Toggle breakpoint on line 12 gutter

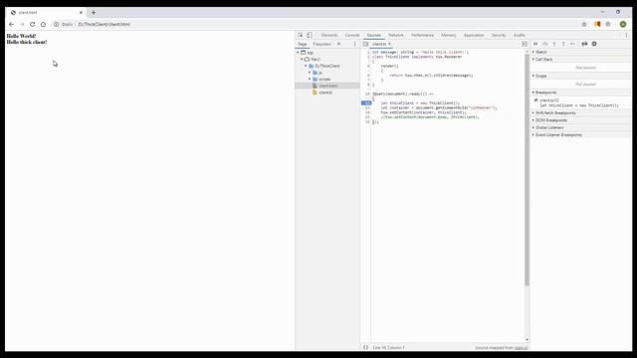coord(366,103)
